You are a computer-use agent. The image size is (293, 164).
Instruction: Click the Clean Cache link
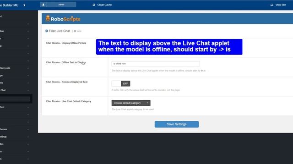click(104, 5)
